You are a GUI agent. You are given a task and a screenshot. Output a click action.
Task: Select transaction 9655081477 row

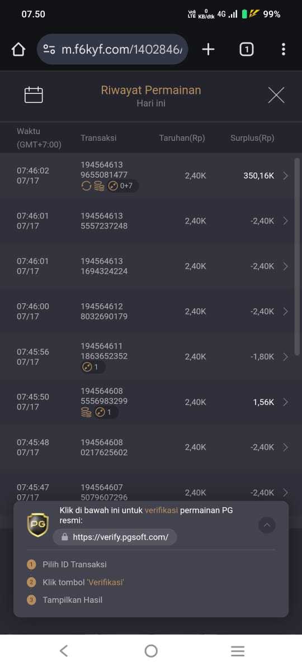pyautogui.click(x=151, y=175)
